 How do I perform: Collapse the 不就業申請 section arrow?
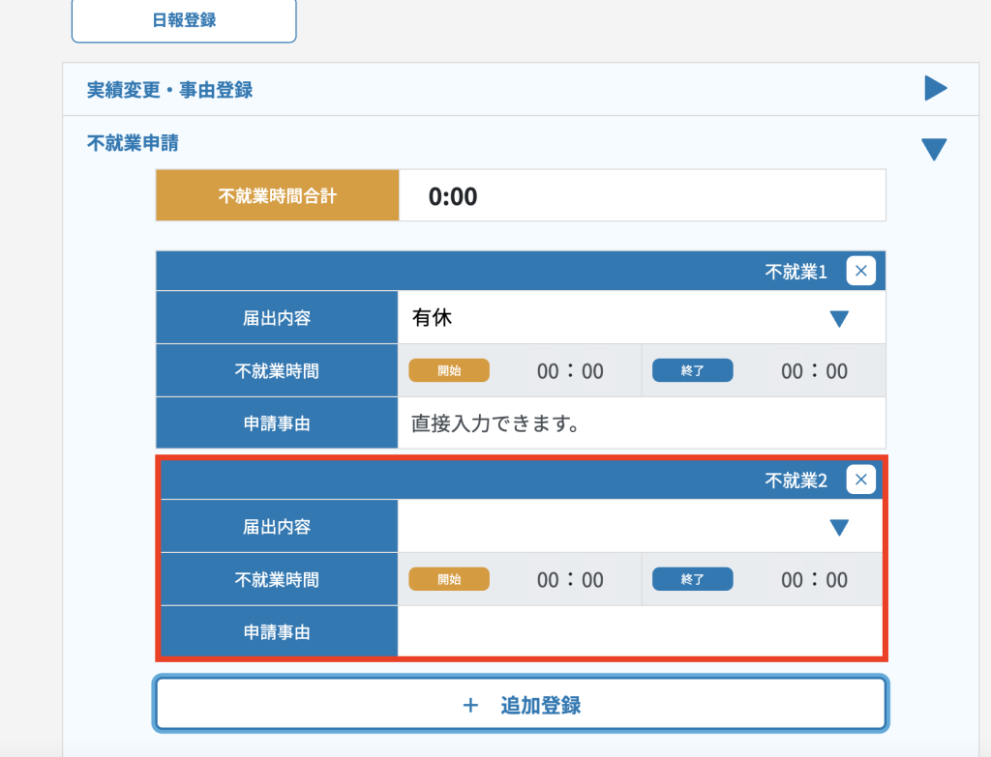[x=934, y=149]
